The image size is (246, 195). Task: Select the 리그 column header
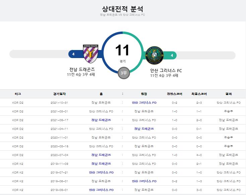pyautogui.click(x=18, y=94)
